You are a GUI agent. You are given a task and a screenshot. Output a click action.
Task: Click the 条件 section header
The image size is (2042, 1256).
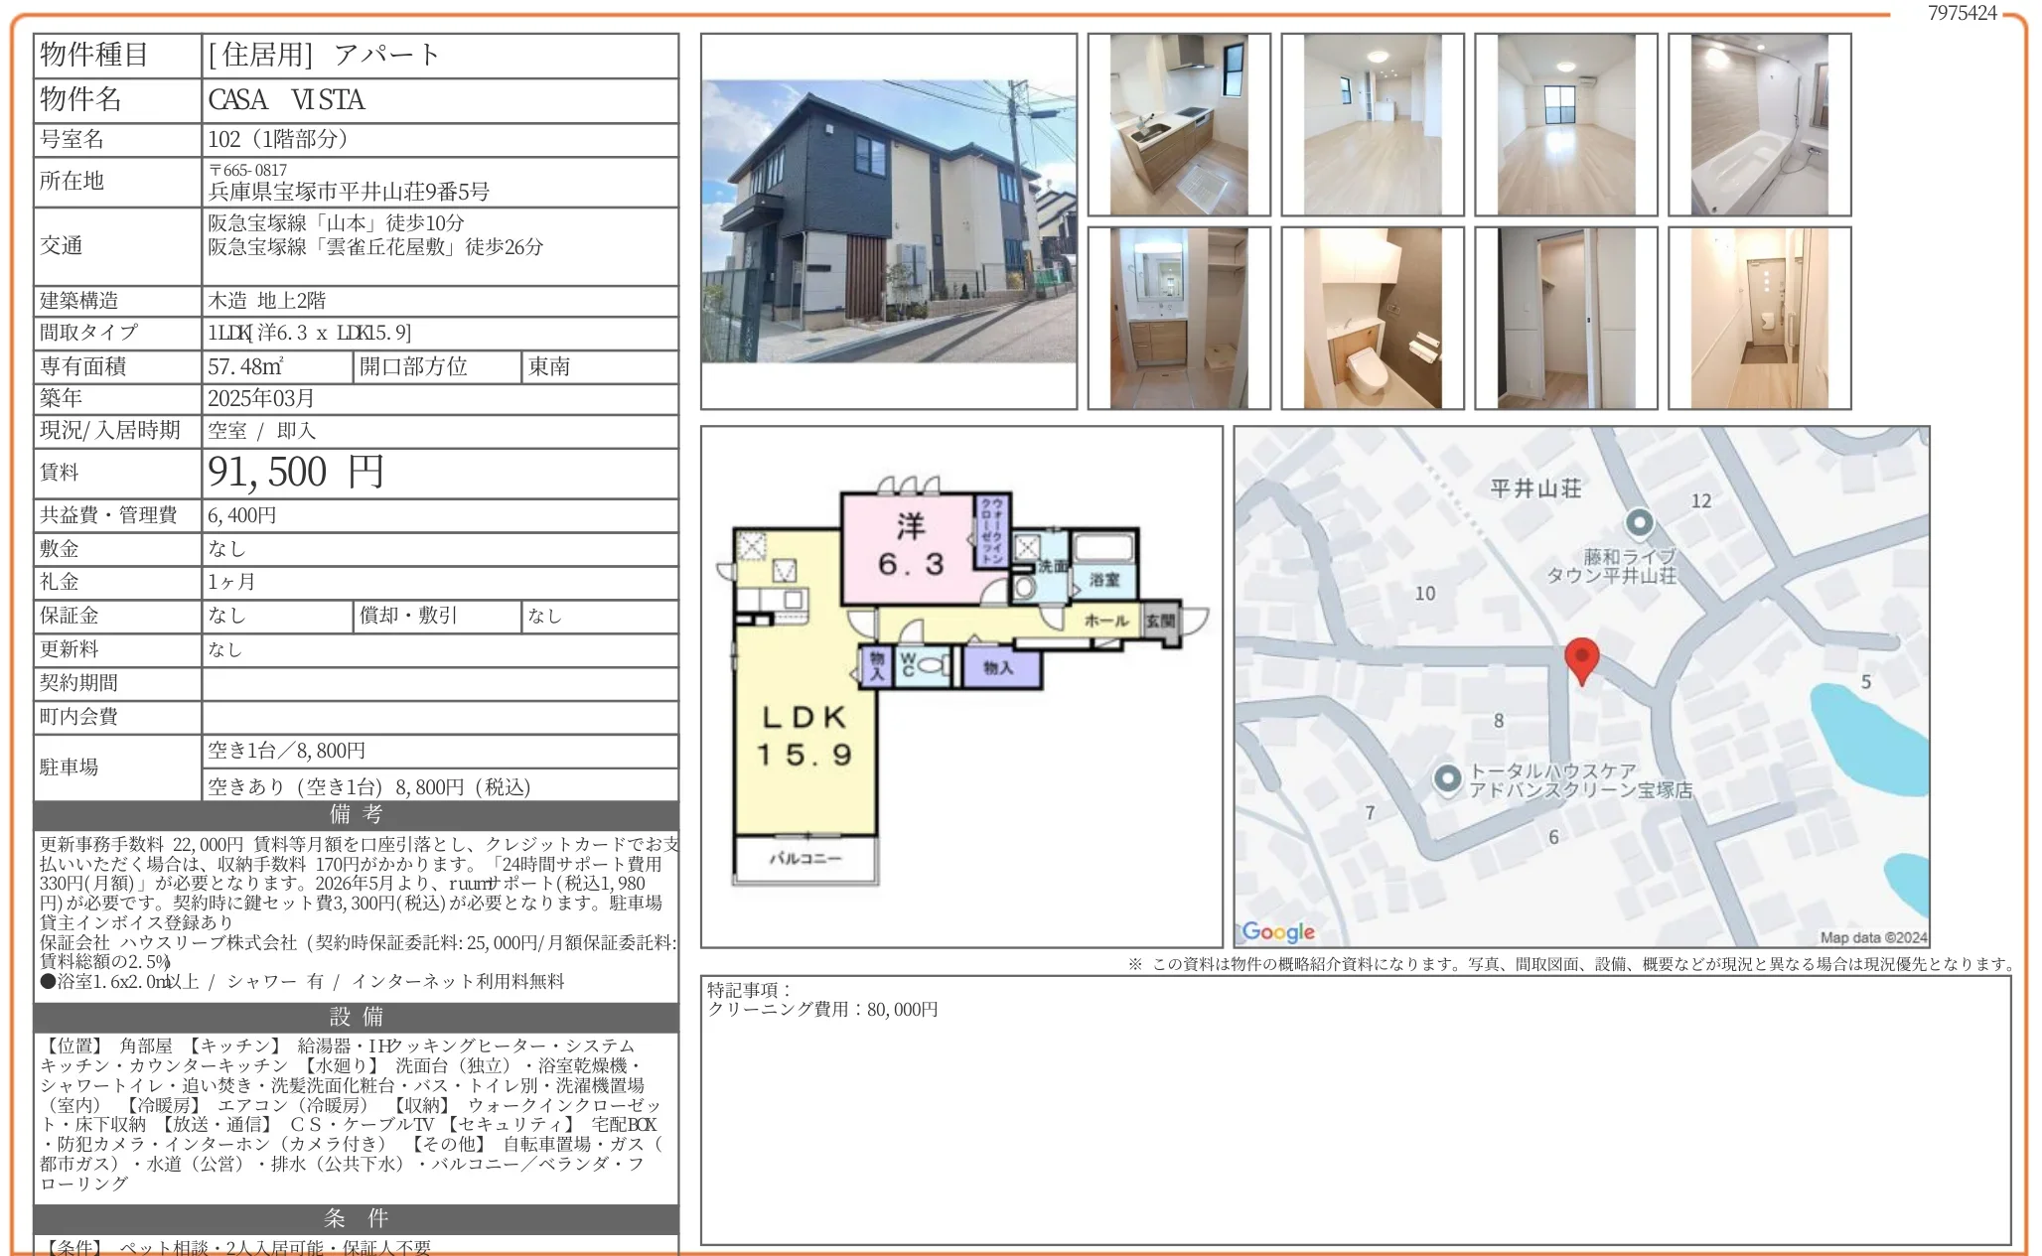tap(356, 1218)
